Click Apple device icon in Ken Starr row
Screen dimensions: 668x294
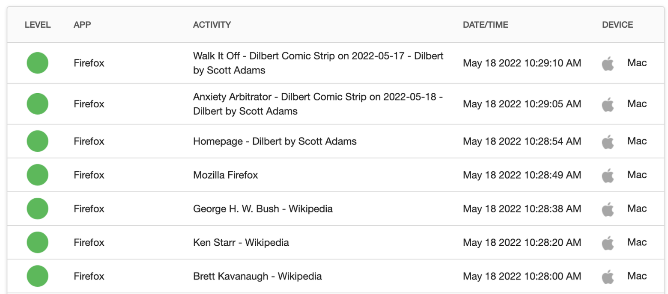(x=608, y=242)
